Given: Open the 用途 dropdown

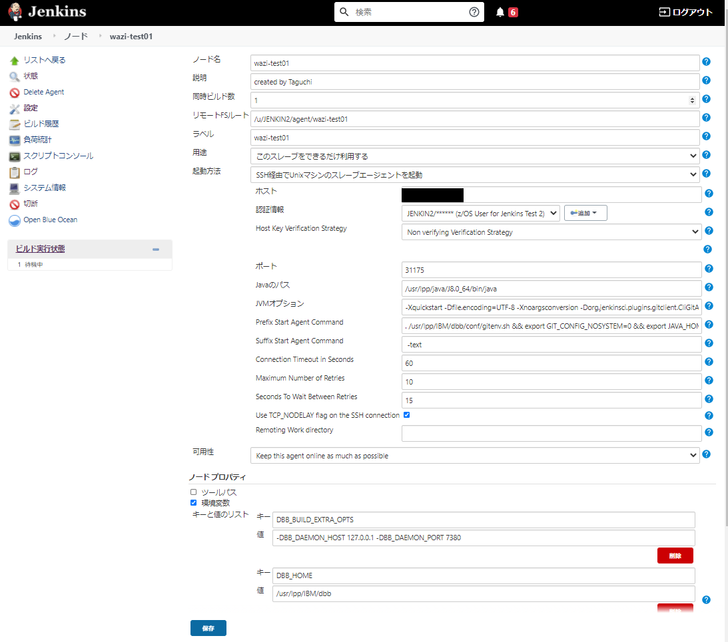Looking at the screenshot, I should (474, 156).
